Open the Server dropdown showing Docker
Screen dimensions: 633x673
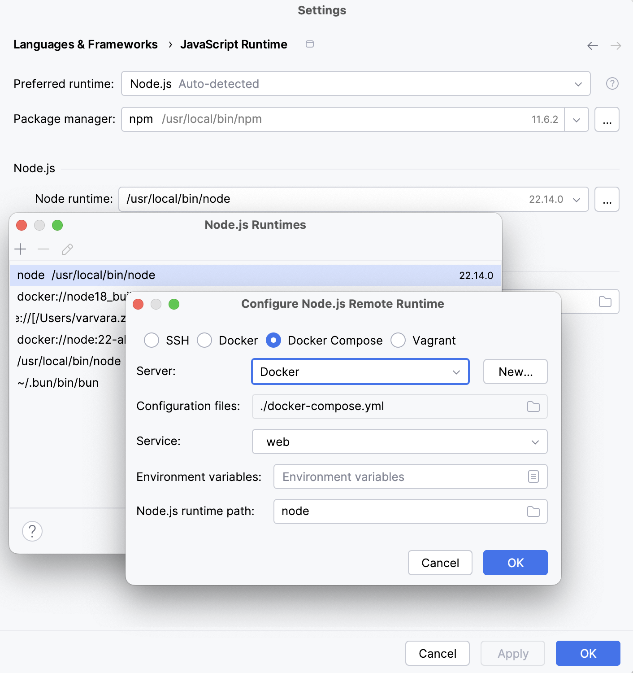456,371
